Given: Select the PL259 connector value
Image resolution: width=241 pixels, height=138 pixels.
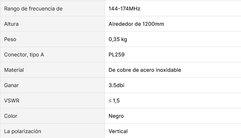Looking at the screenshot, I should [x=117, y=54].
